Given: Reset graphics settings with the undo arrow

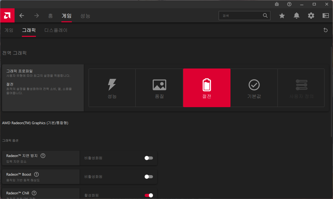Looking at the screenshot, I should coord(325,30).
